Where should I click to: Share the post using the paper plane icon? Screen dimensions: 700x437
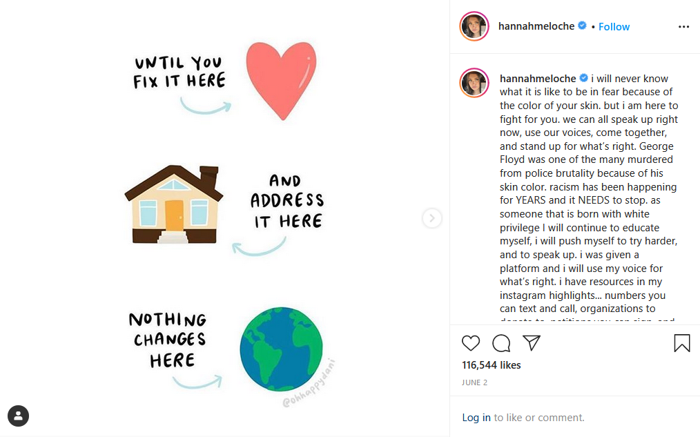pos(531,342)
